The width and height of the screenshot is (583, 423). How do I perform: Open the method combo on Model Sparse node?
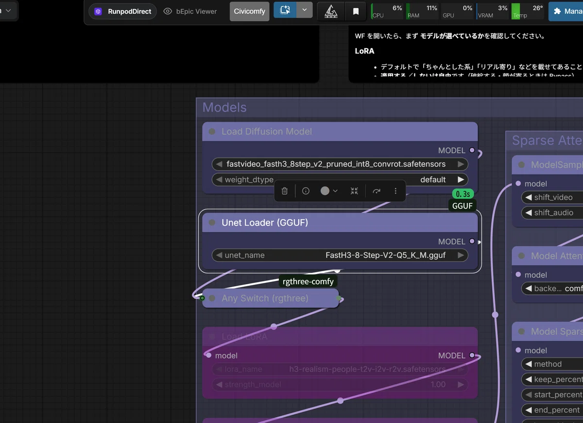coord(552,364)
